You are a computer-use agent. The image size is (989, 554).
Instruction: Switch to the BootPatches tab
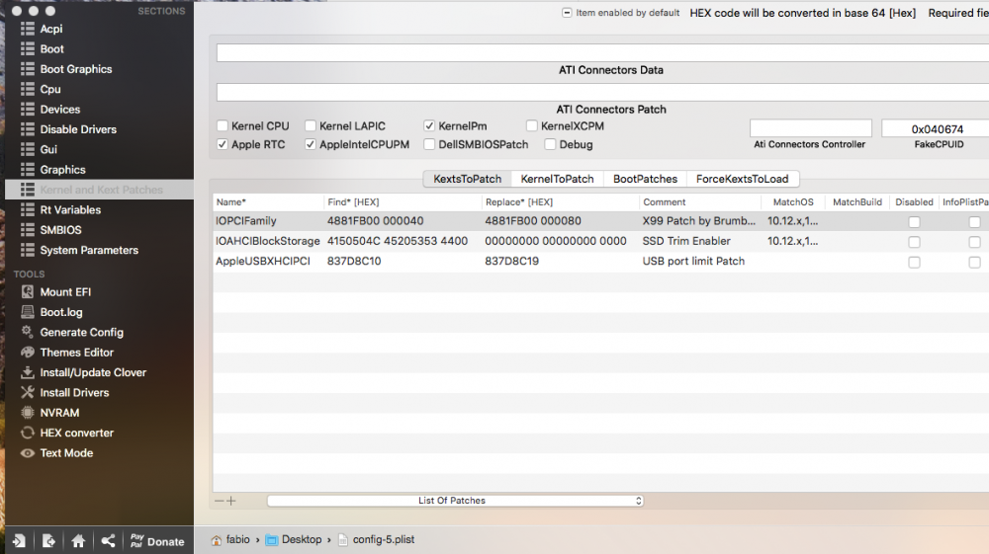[x=645, y=179]
